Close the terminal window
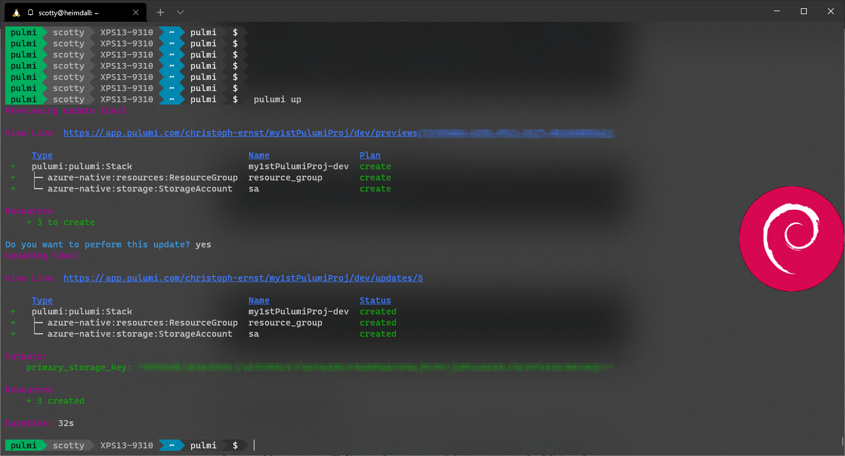This screenshot has width=845, height=456. pyautogui.click(x=831, y=12)
